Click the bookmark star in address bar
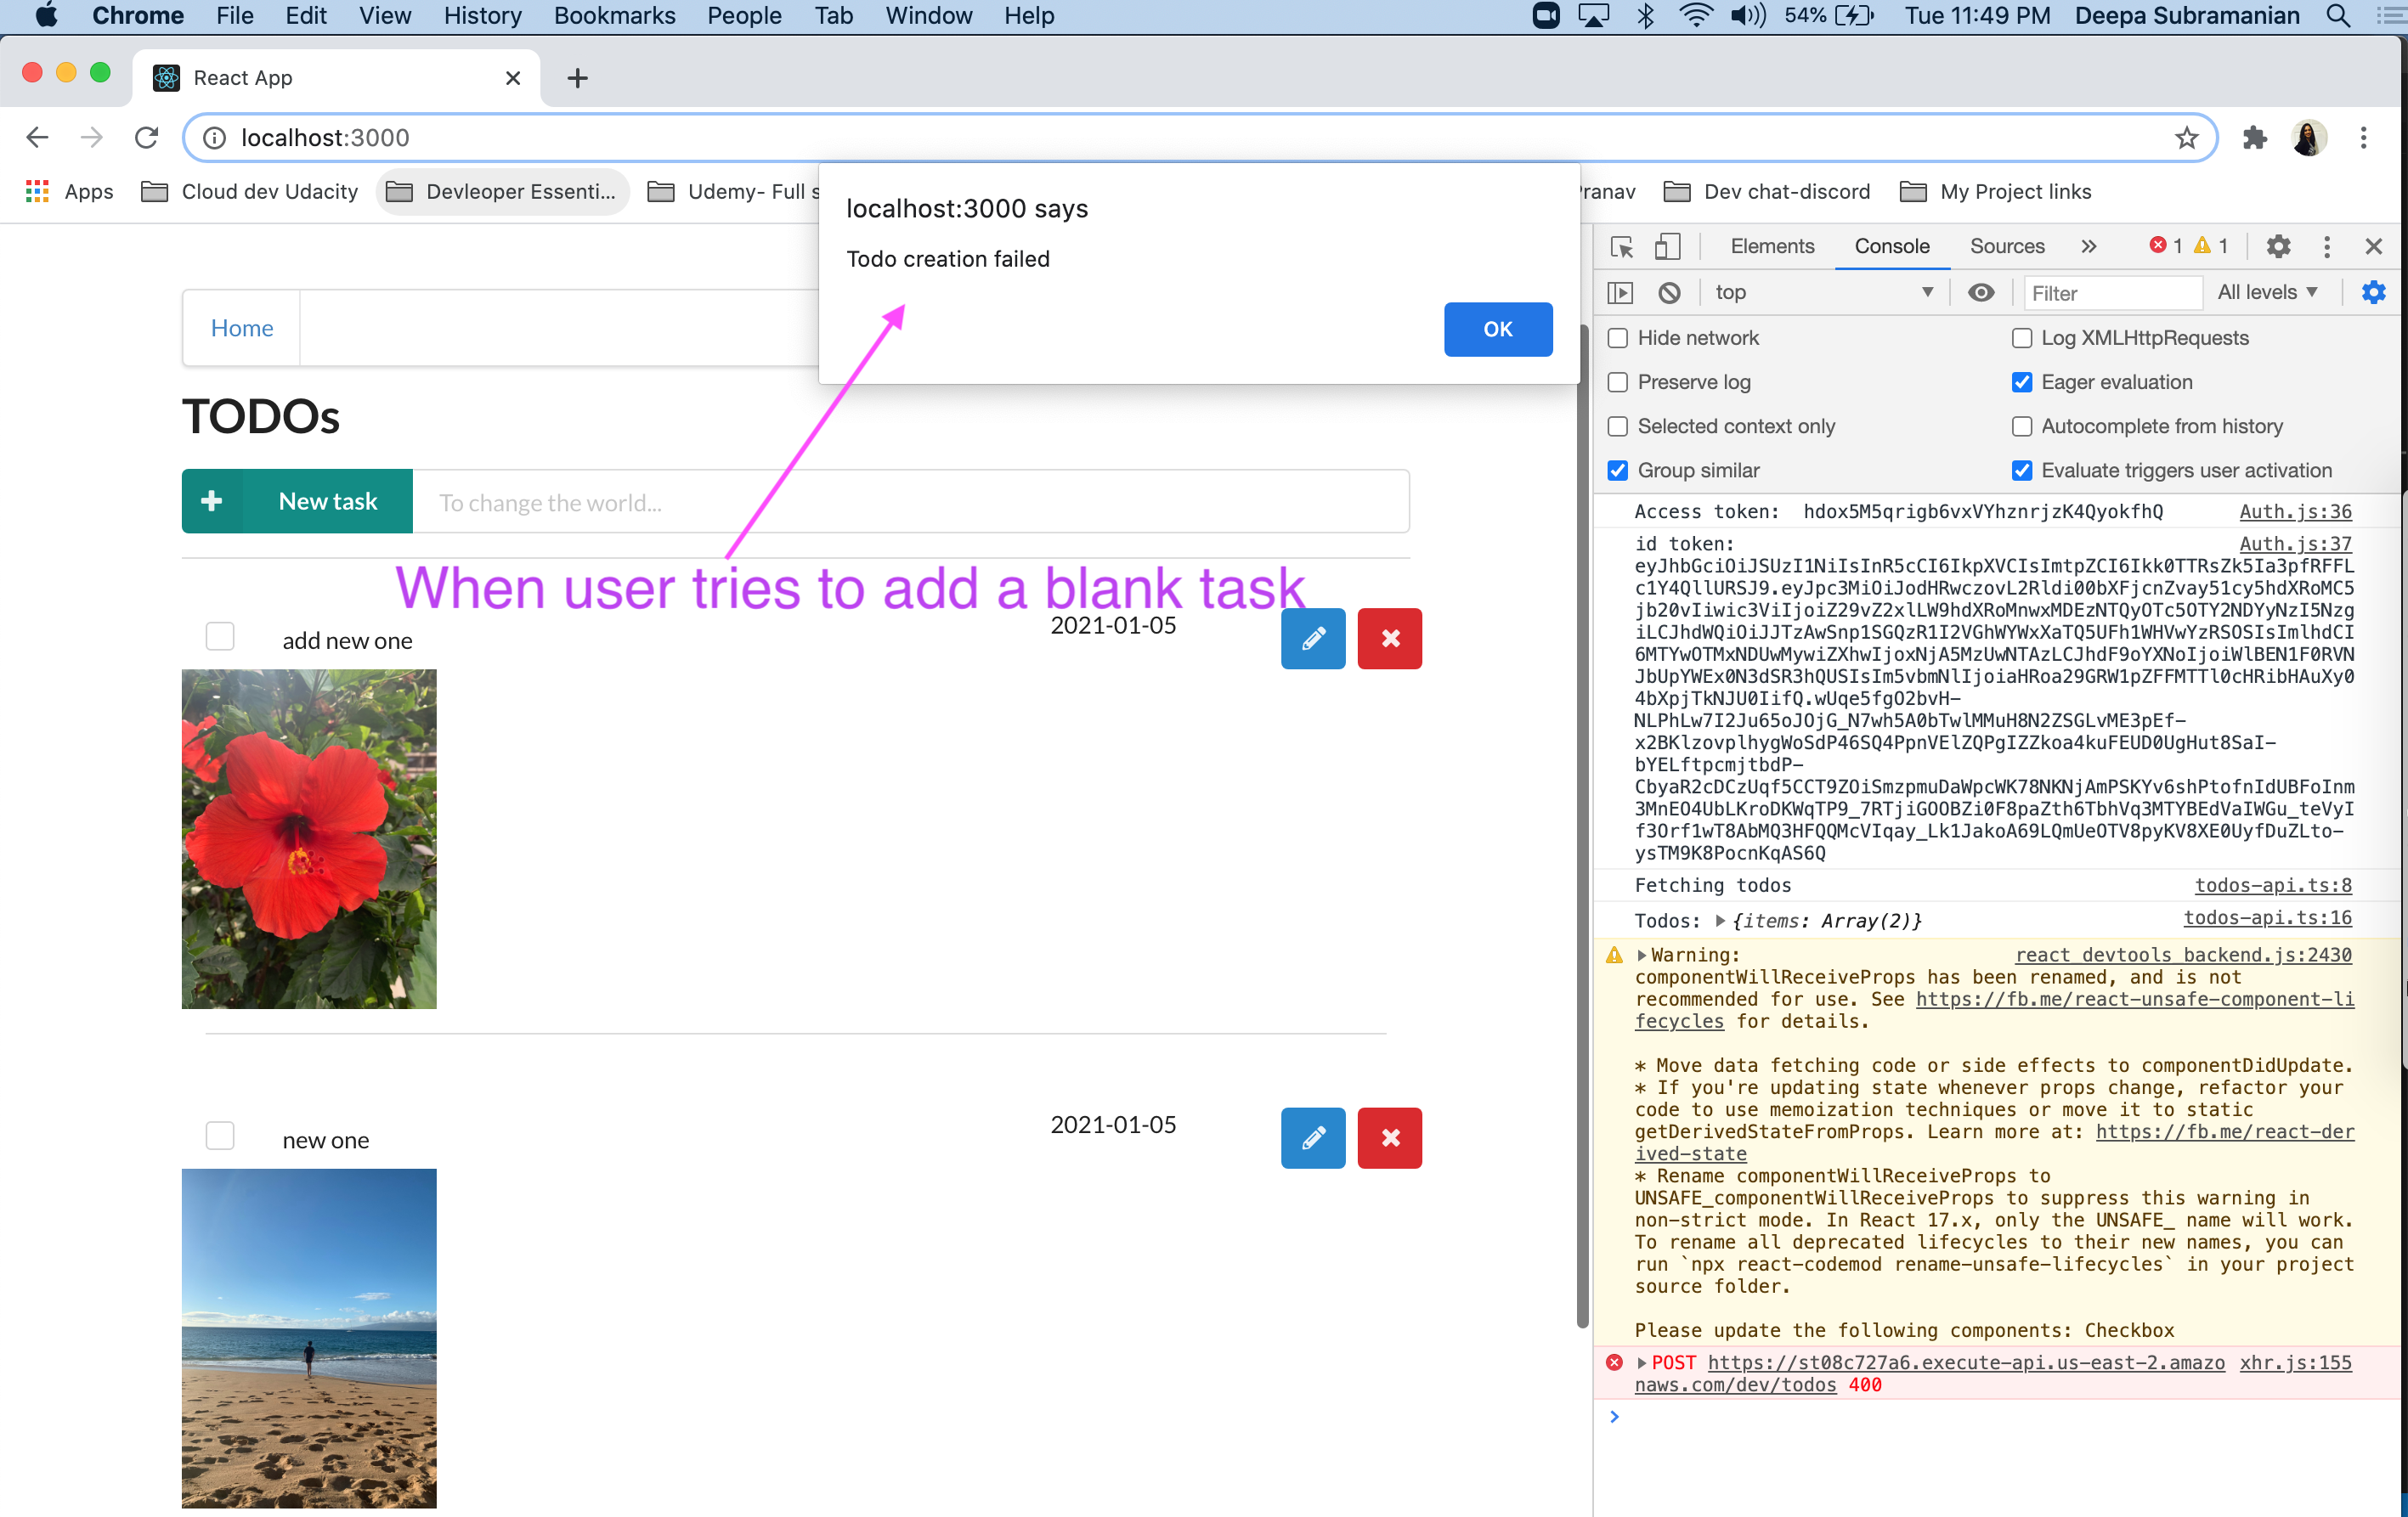 click(x=2186, y=138)
